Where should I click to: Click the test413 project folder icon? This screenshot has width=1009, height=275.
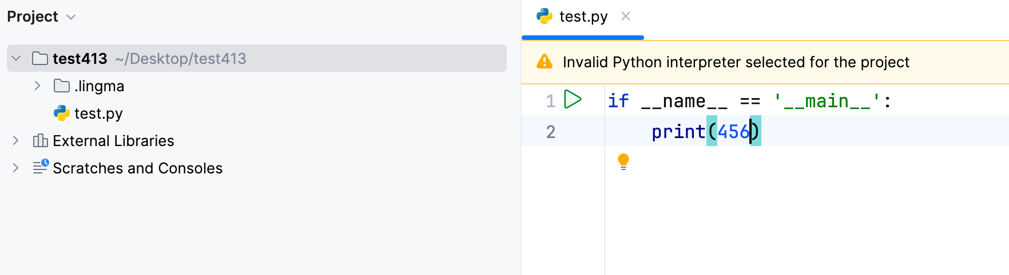pos(40,58)
